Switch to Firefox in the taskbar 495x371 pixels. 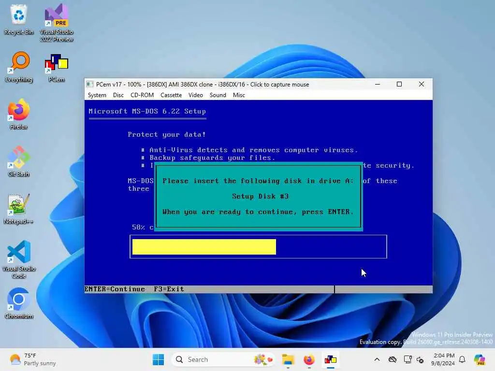pyautogui.click(x=309, y=359)
